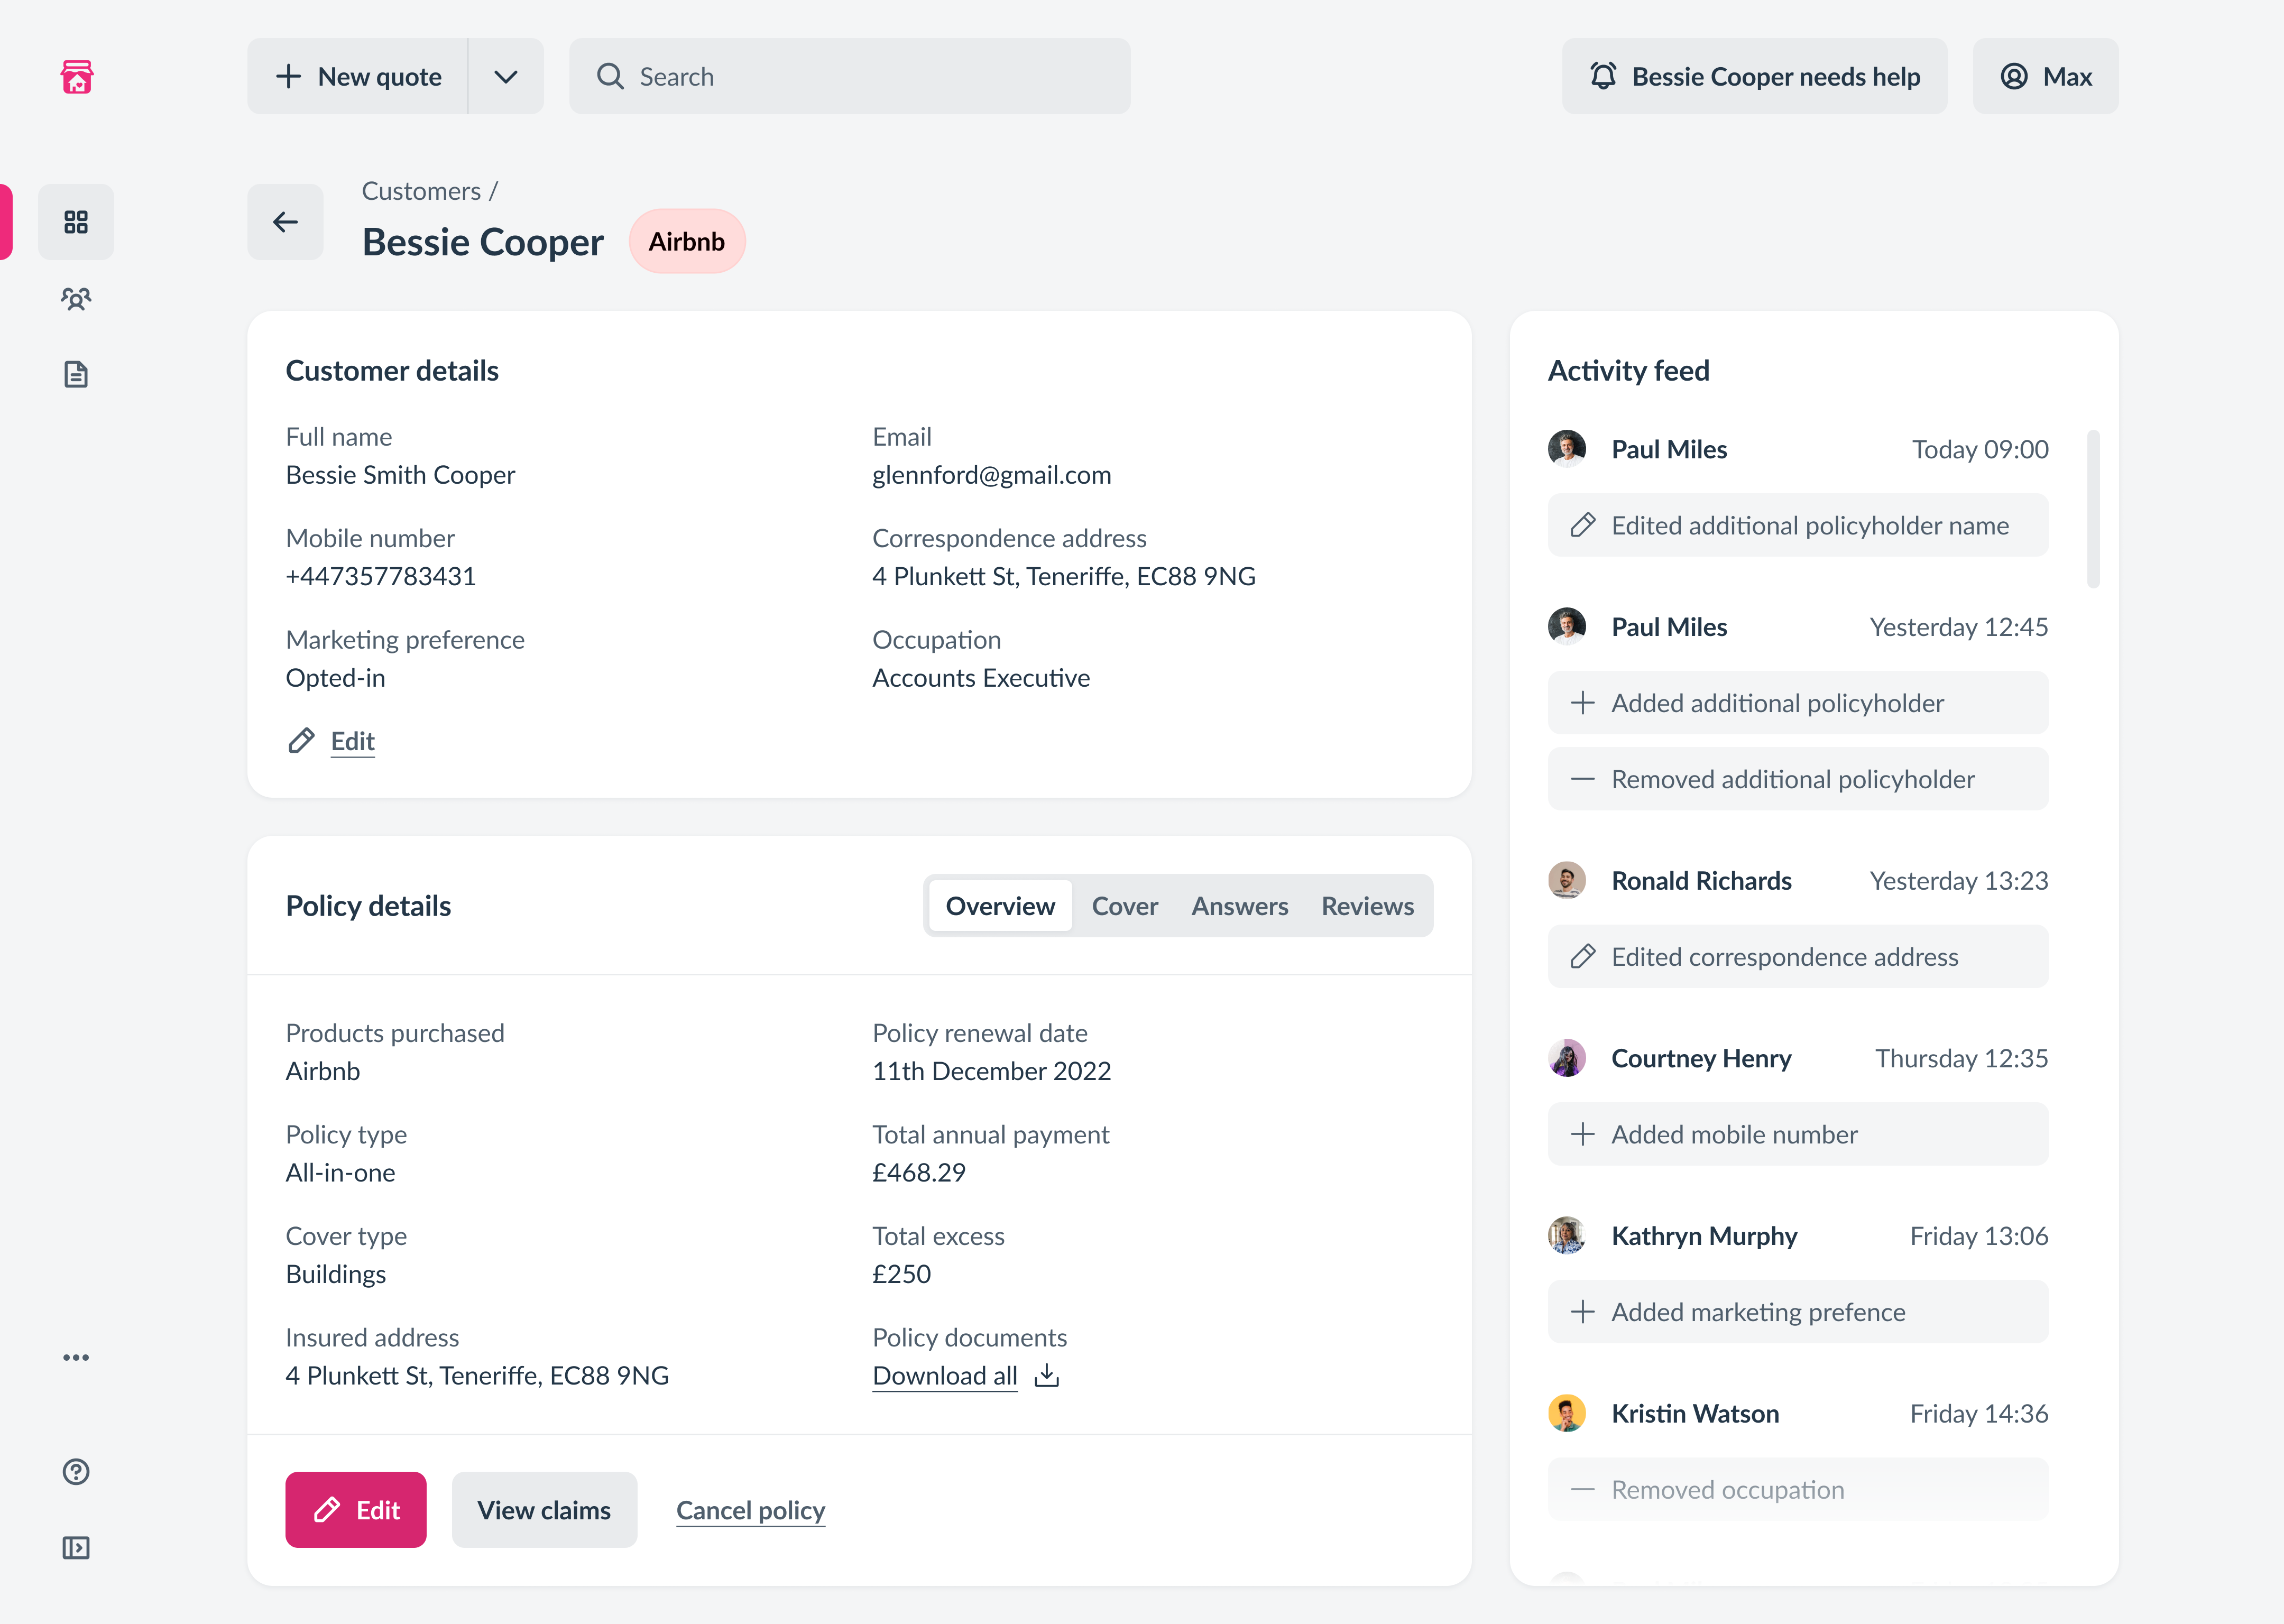Click the back arrow button
Viewport: 2284px width, 1624px height.
tap(285, 222)
